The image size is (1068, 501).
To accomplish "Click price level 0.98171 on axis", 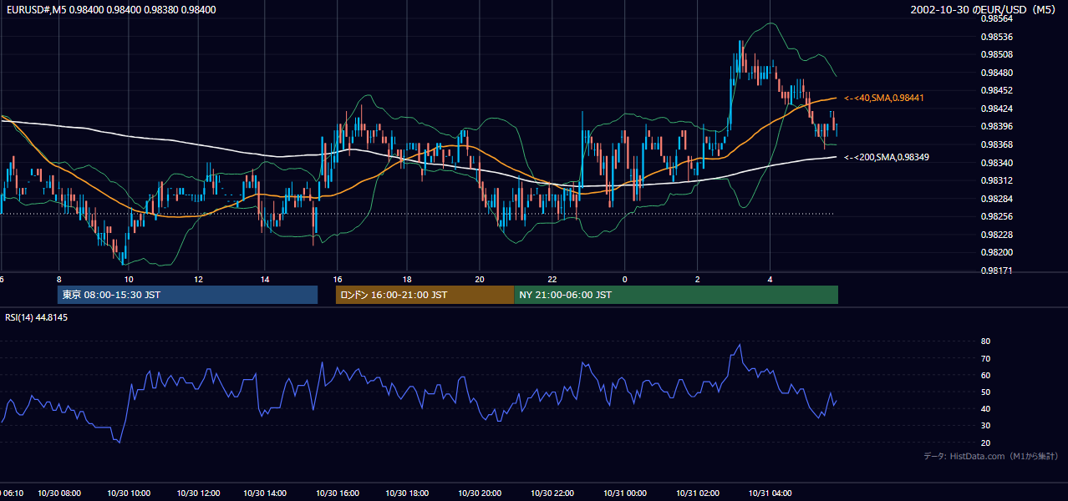I will pos(996,271).
